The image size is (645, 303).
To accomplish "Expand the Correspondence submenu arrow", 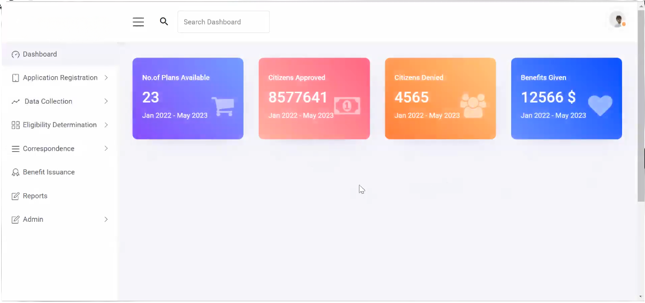I will [106, 148].
